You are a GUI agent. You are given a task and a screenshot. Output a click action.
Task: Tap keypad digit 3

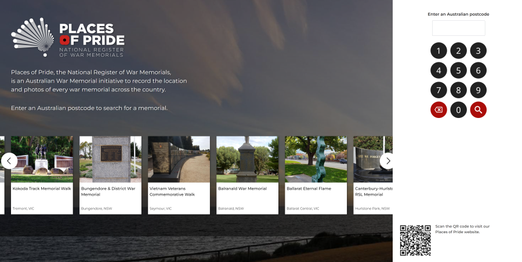(x=478, y=51)
